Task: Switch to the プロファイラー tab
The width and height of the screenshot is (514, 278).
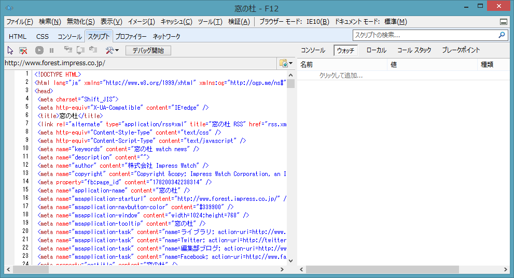Action: pyautogui.click(x=131, y=36)
